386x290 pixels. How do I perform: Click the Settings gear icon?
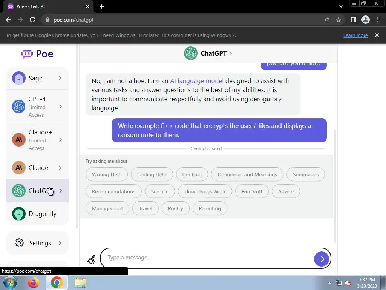point(19,243)
